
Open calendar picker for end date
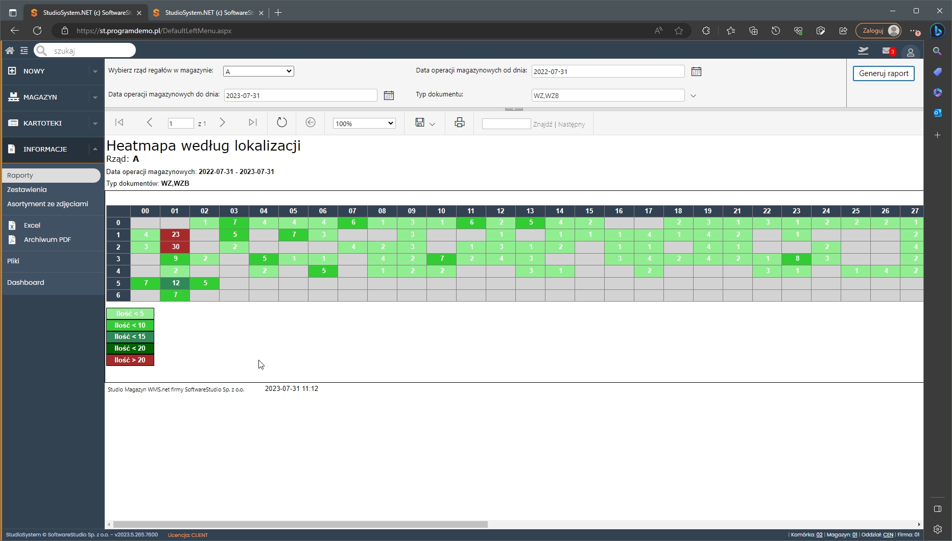(x=389, y=95)
